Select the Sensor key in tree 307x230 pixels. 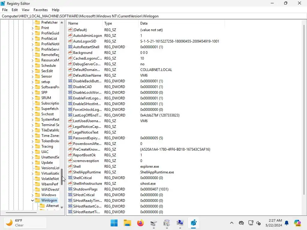tap(46, 76)
